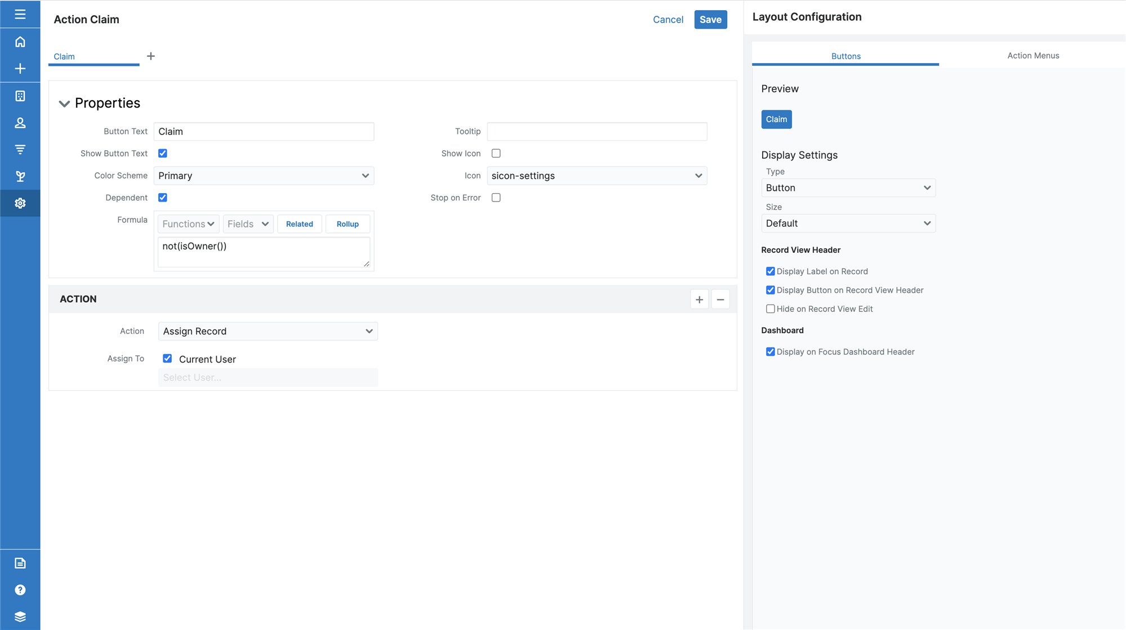Add a new tab next to Claim

151,56
